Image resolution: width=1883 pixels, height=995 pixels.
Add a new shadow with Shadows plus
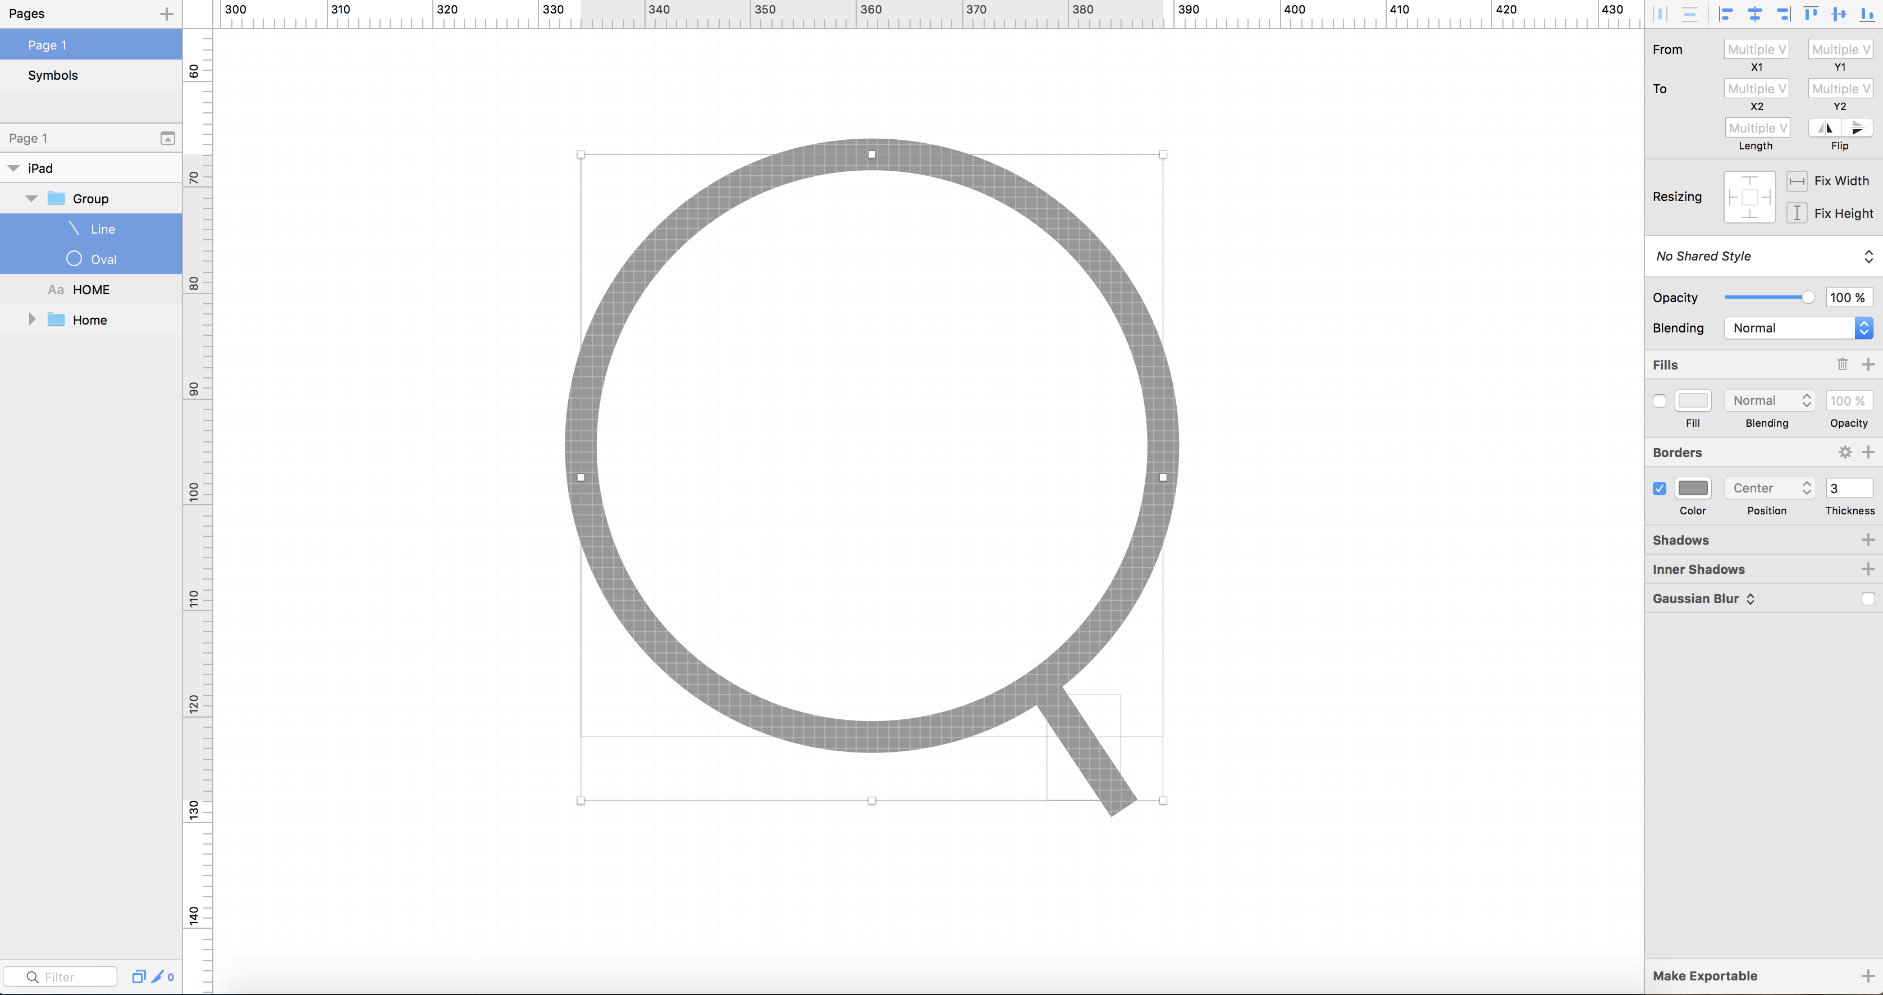1868,540
